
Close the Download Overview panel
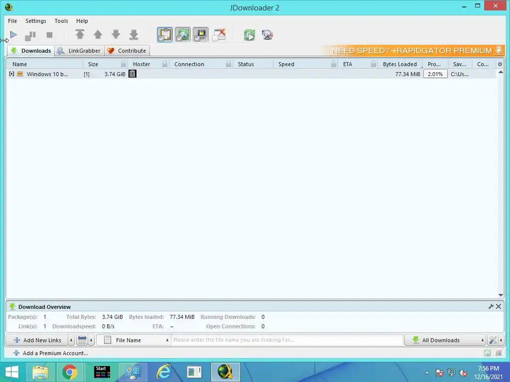pyautogui.click(x=499, y=306)
